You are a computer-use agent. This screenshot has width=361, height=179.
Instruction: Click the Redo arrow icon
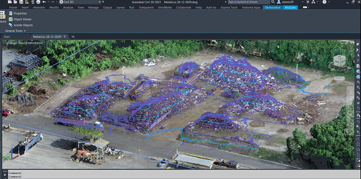coord(52,2)
